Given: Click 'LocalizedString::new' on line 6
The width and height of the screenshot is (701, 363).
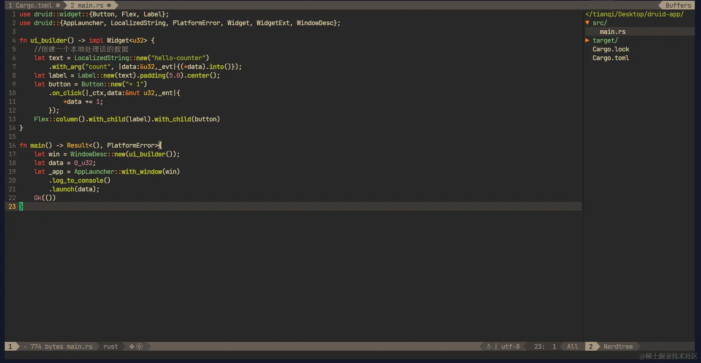Looking at the screenshot, I should [111, 58].
